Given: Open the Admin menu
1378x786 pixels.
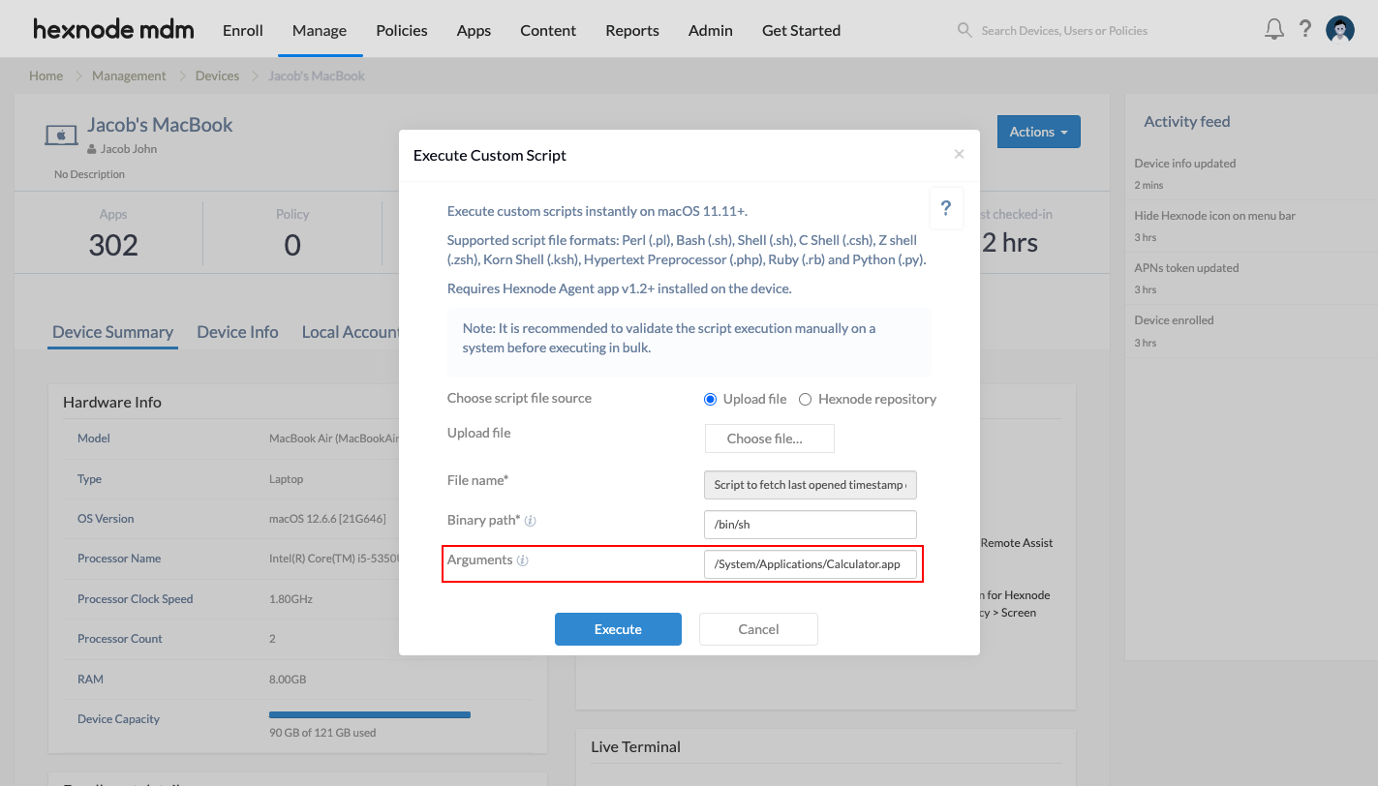Looking at the screenshot, I should (711, 30).
